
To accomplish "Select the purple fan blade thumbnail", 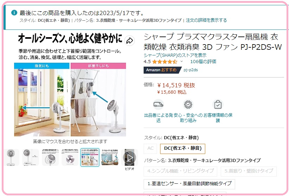I will [70, 157].
